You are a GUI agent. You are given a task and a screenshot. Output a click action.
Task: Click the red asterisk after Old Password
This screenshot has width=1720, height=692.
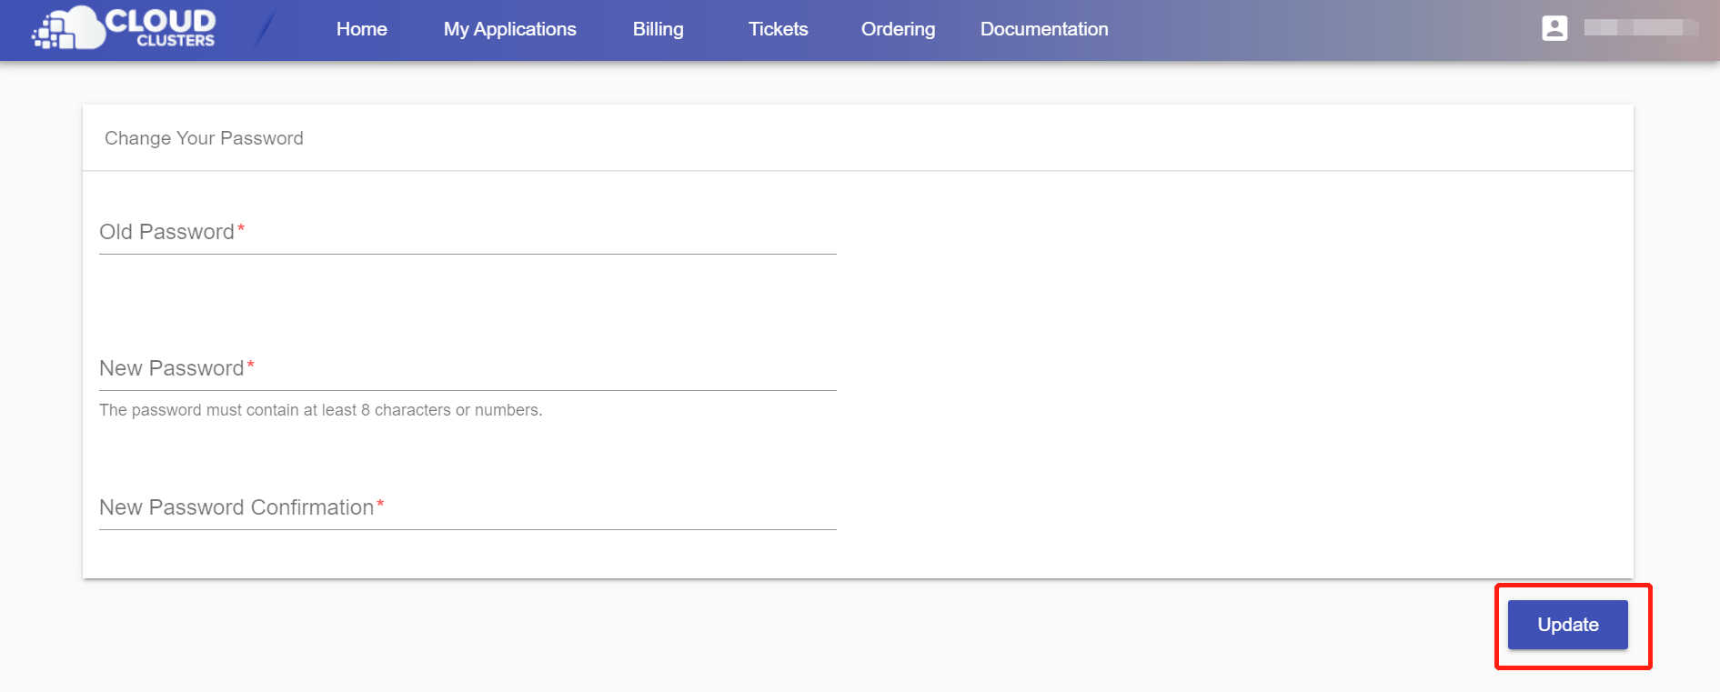tap(241, 228)
